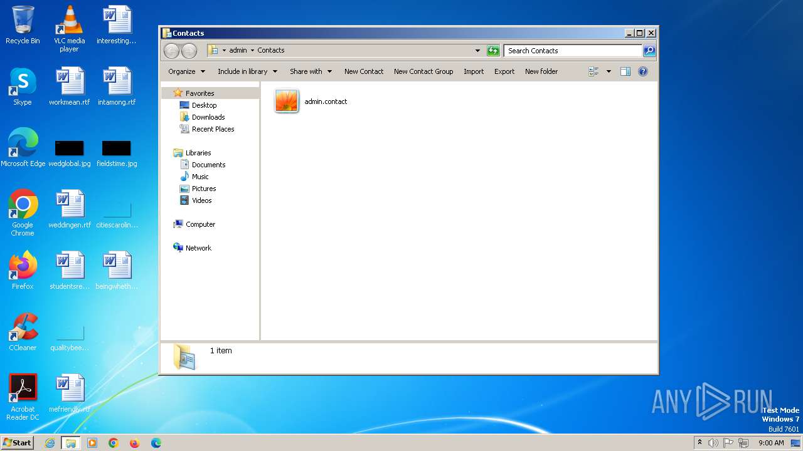
Task: Launch VLC media player desktop shortcut
Action: coord(69,28)
